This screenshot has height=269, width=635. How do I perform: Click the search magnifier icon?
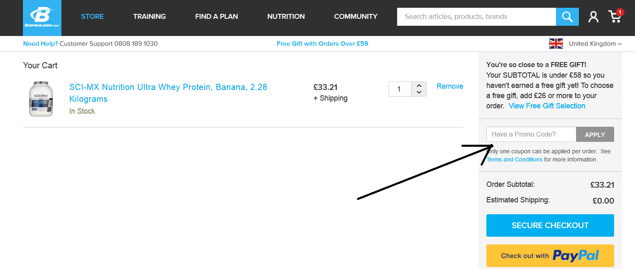pyautogui.click(x=567, y=17)
